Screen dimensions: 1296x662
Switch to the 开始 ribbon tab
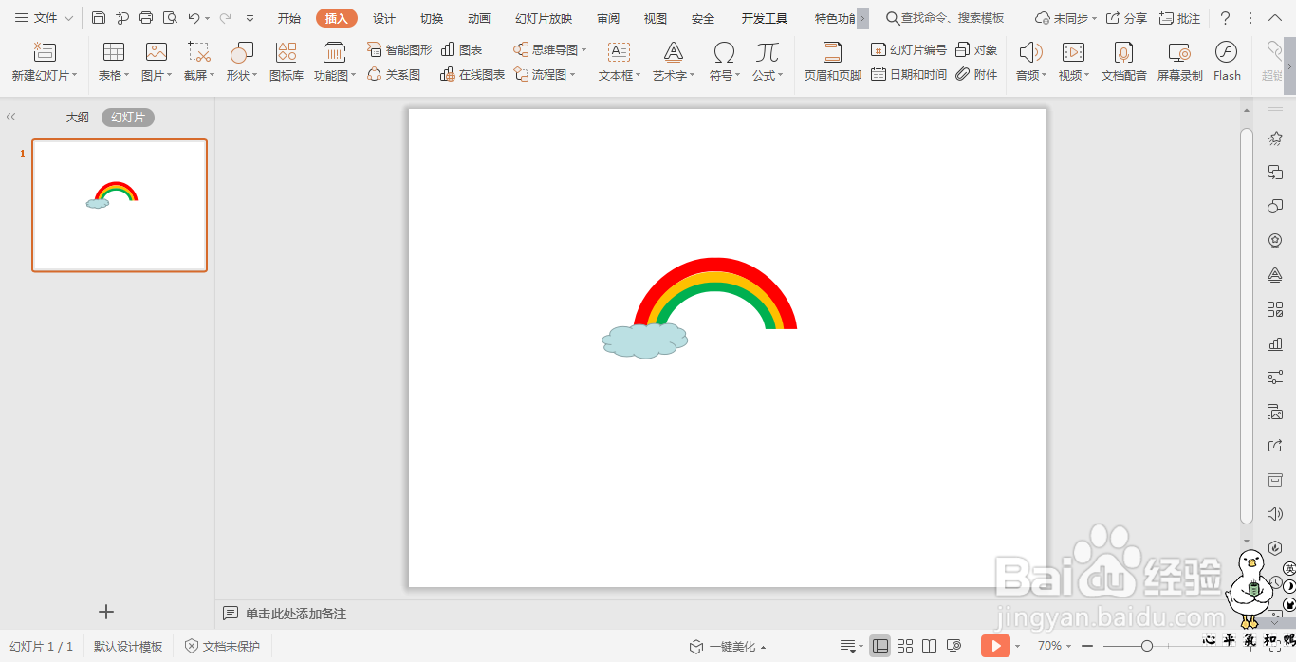click(289, 18)
